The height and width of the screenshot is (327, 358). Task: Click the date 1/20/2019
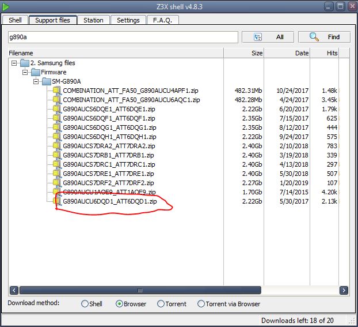[294, 183]
